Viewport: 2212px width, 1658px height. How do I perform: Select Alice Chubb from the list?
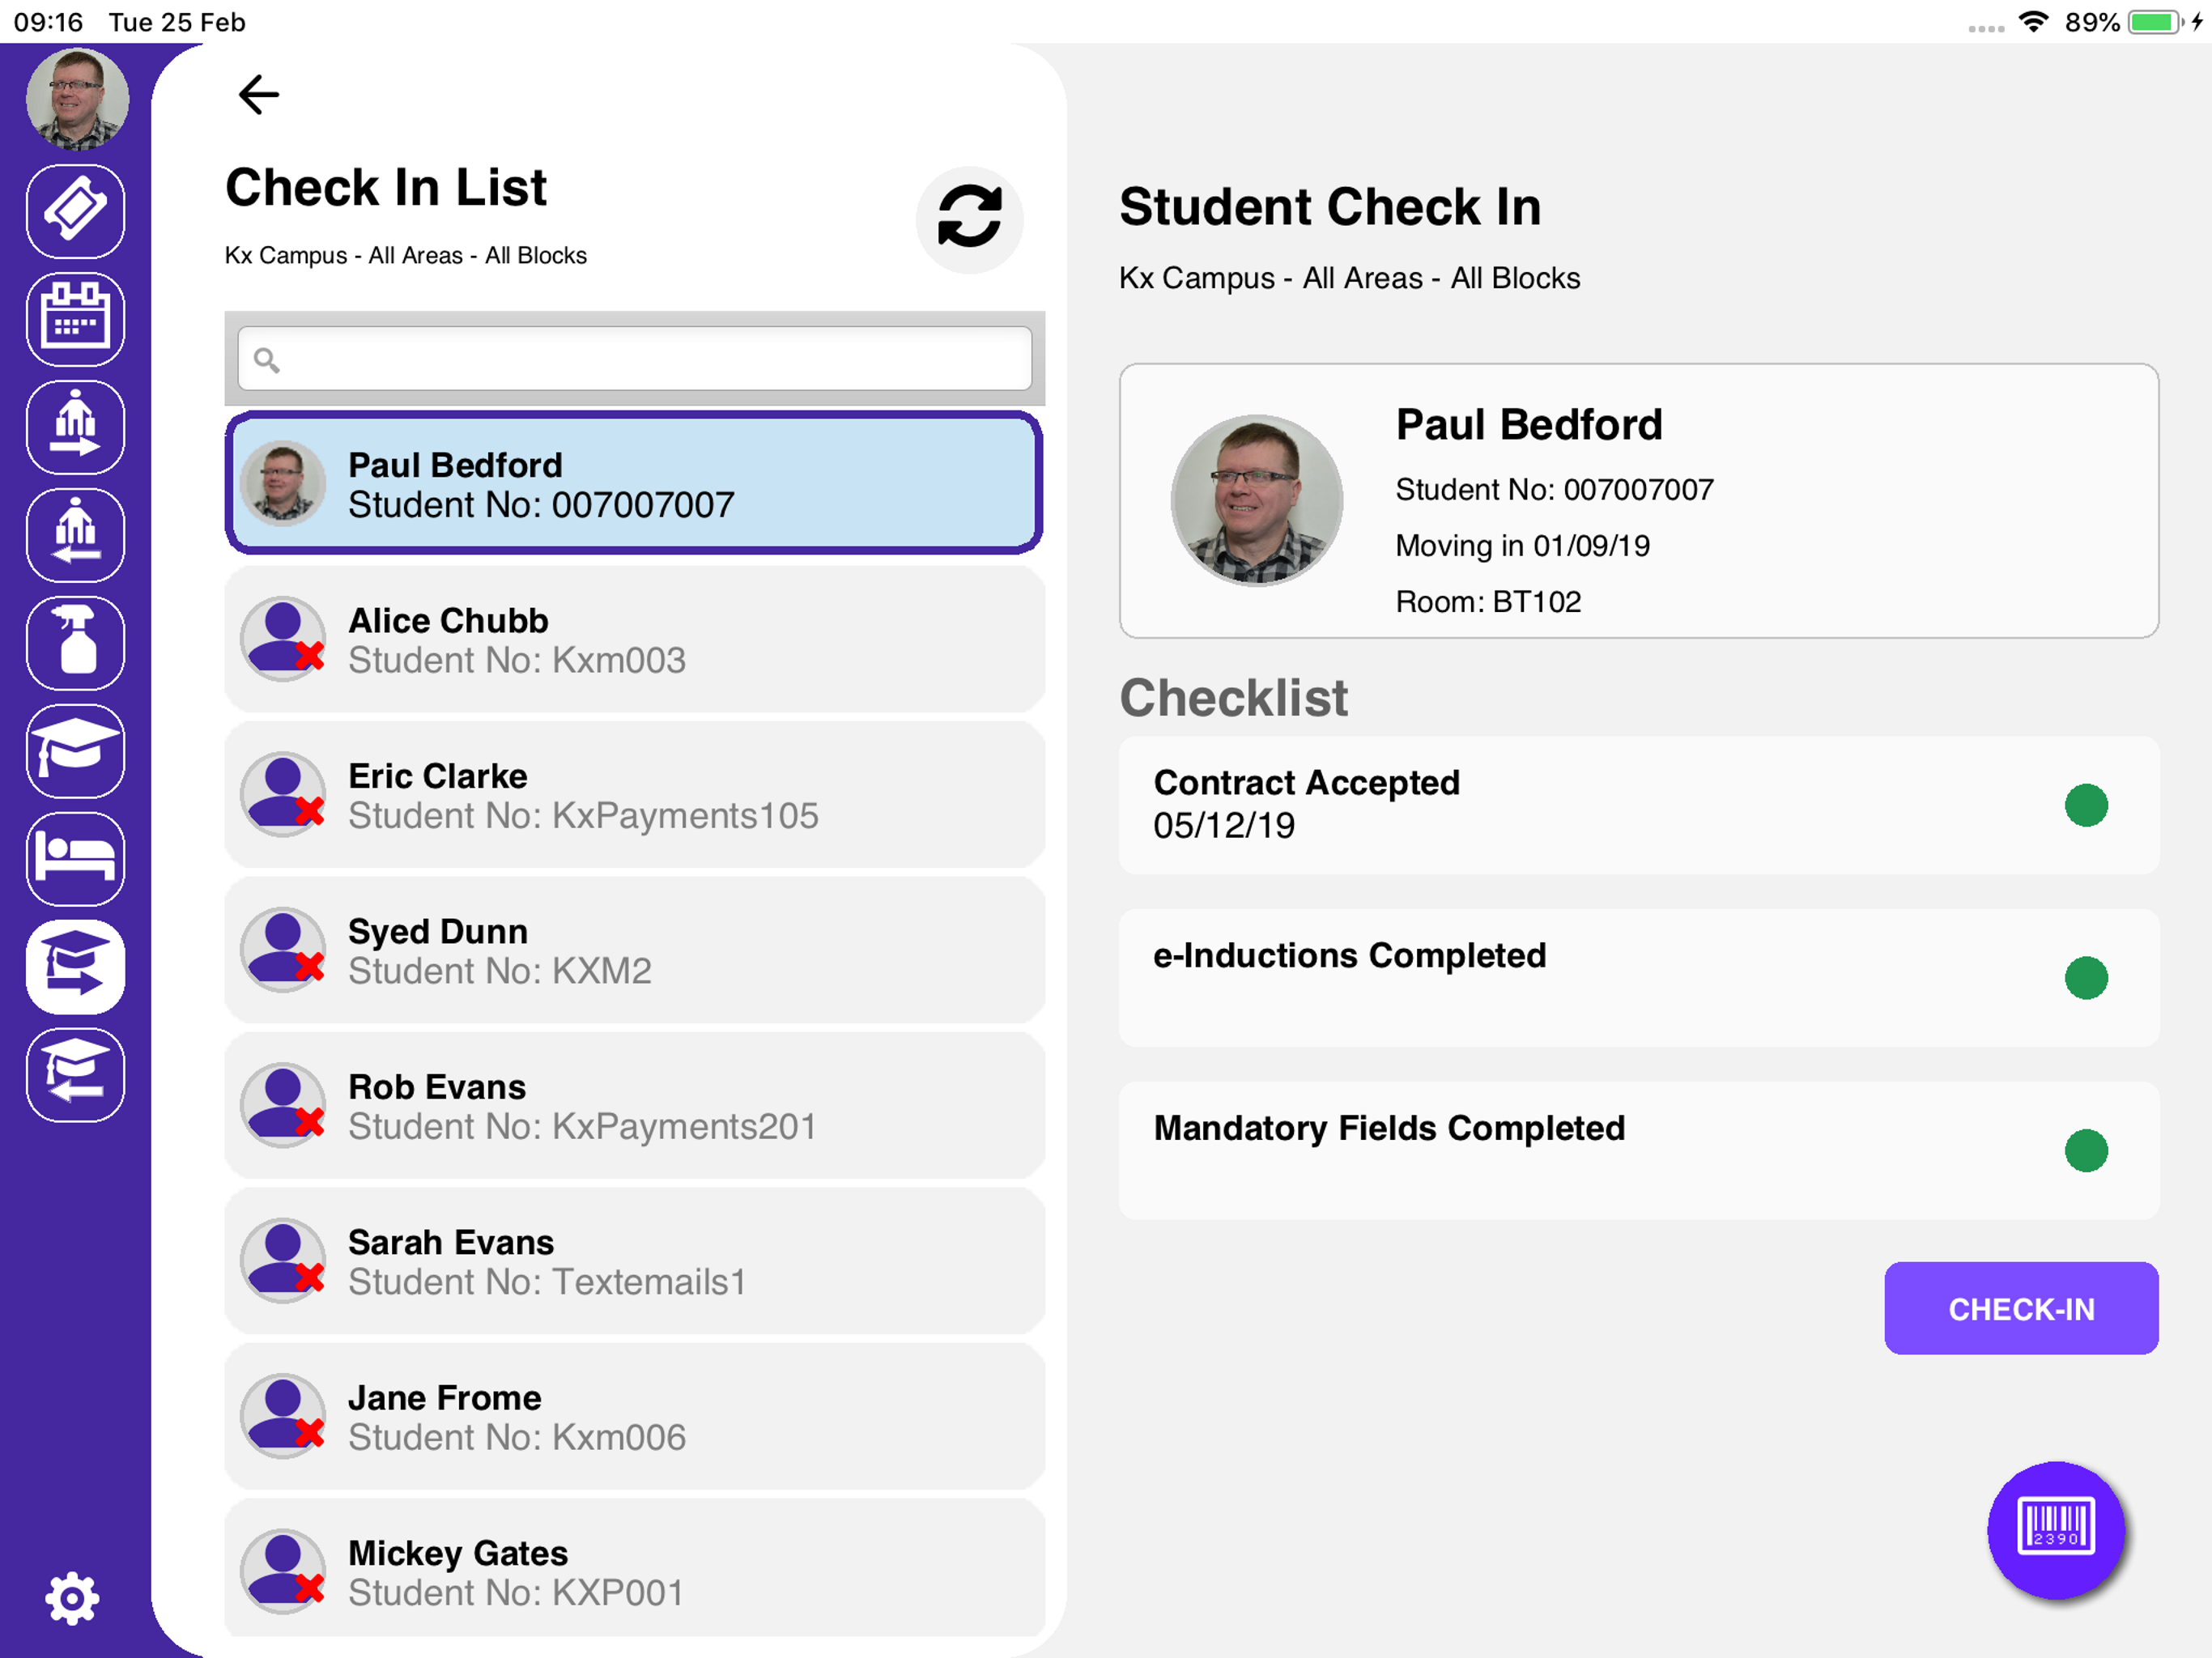635,640
